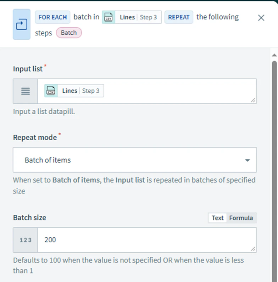The height and width of the screenshot is (282, 278).
Task: Click the CSV icon in header Lines pill
Action: pyautogui.click(x=109, y=17)
